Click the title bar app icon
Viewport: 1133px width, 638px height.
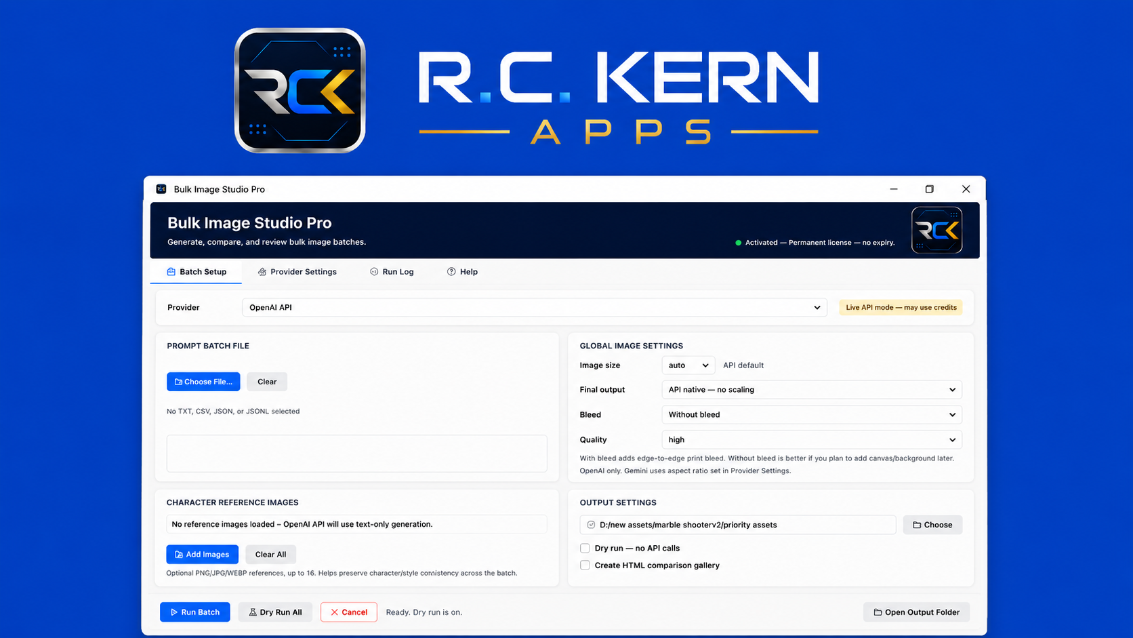(161, 189)
